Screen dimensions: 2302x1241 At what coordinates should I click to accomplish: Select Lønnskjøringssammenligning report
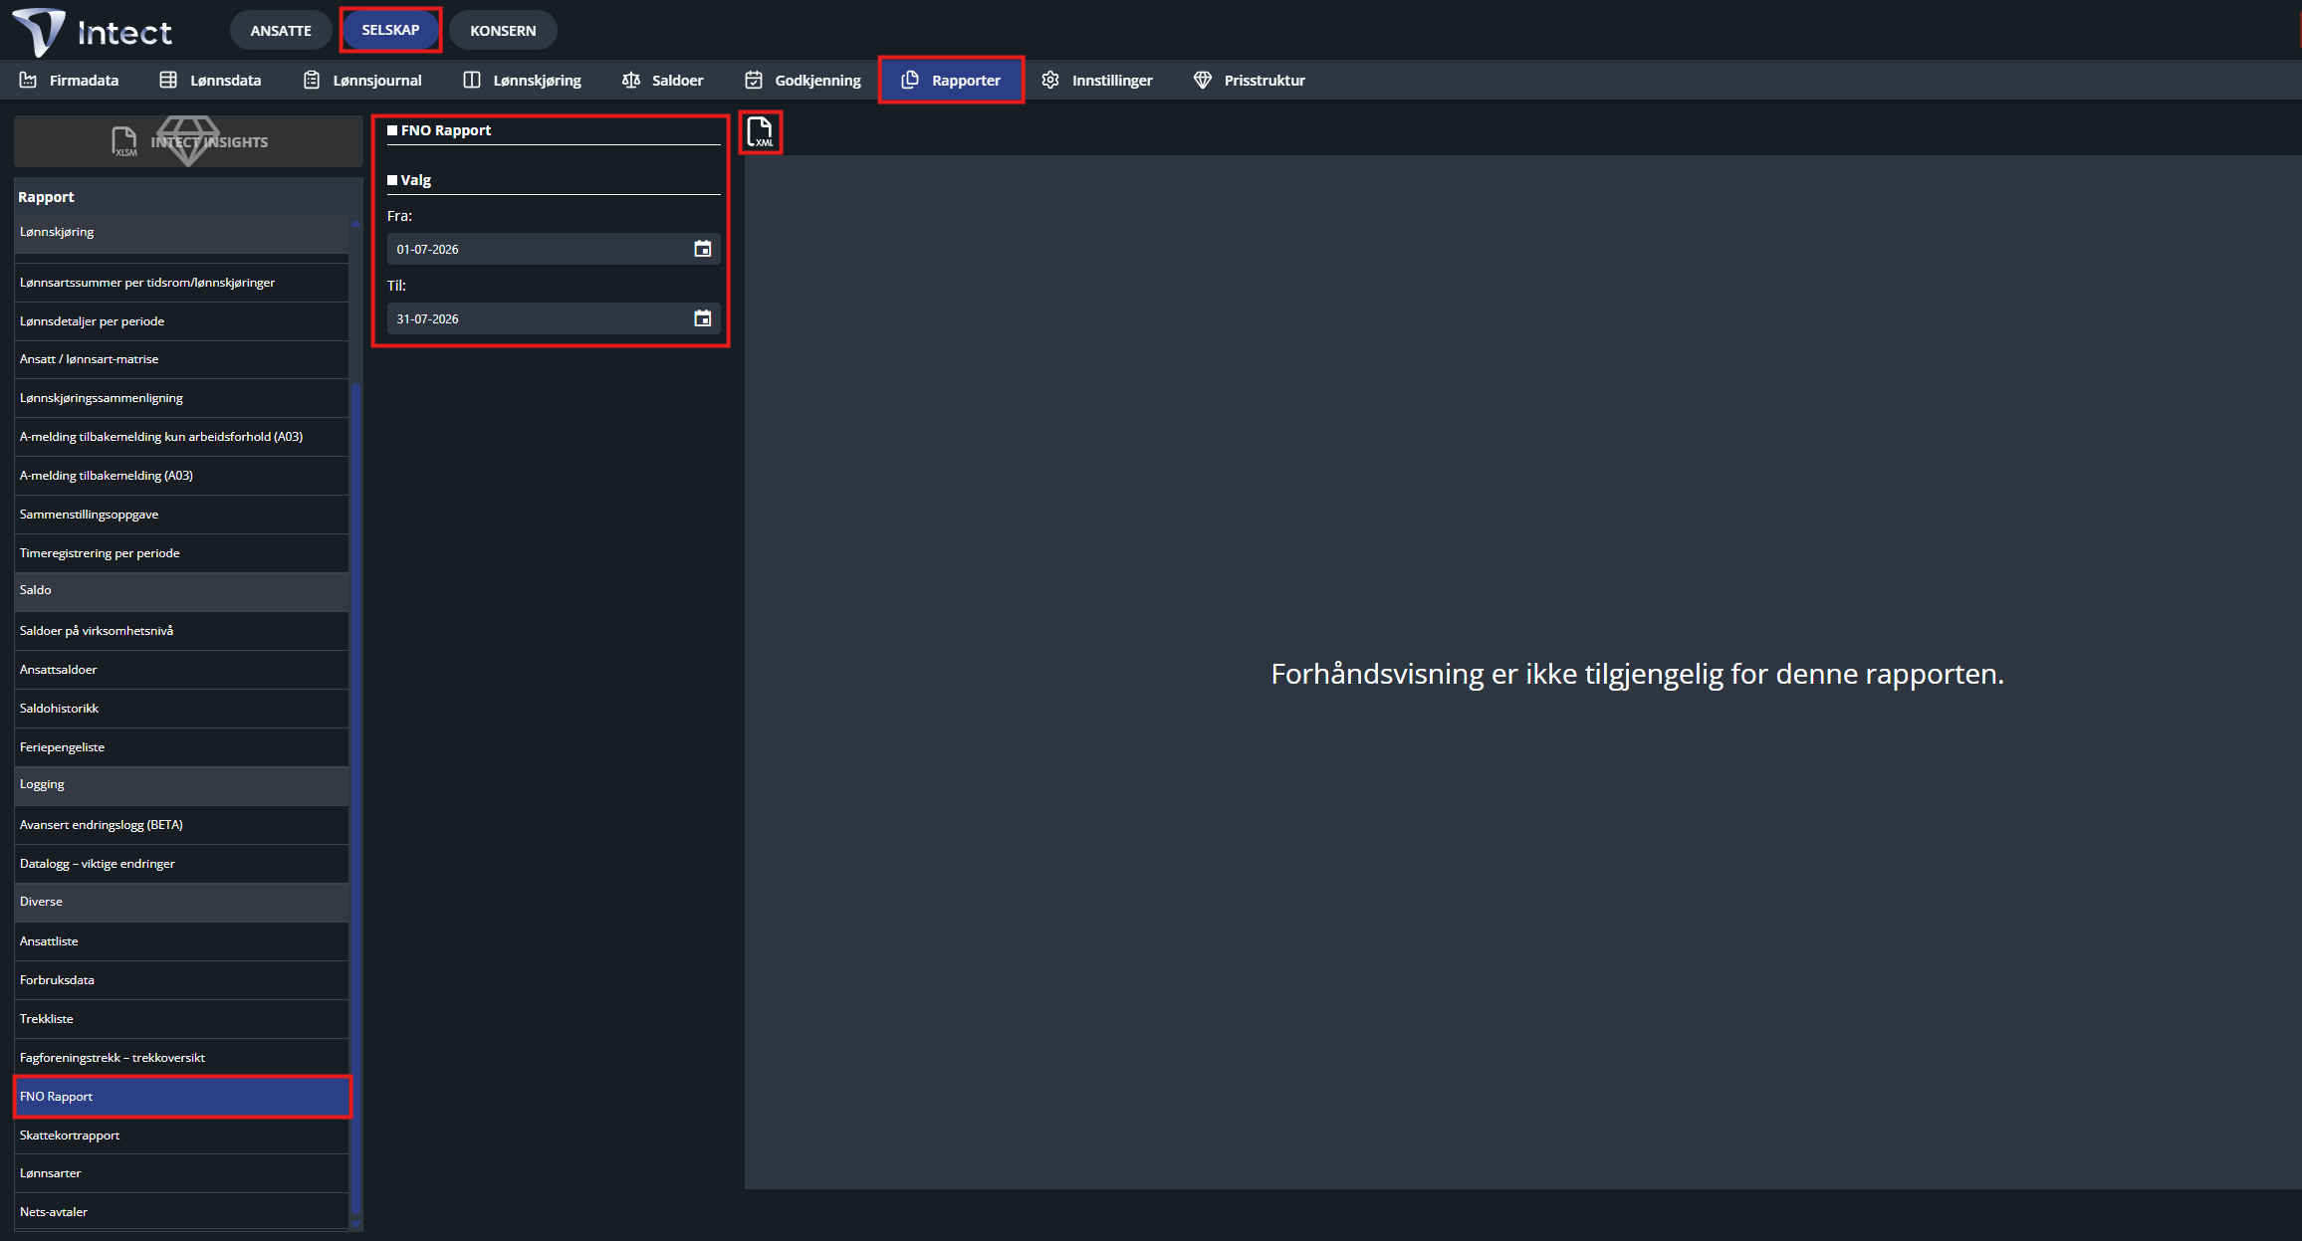click(x=181, y=398)
